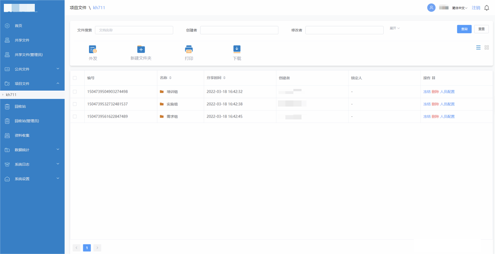The width and height of the screenshot is (495, 254).
Task: Click the 系统设置 sidebar icon
Action: (7, 179)
